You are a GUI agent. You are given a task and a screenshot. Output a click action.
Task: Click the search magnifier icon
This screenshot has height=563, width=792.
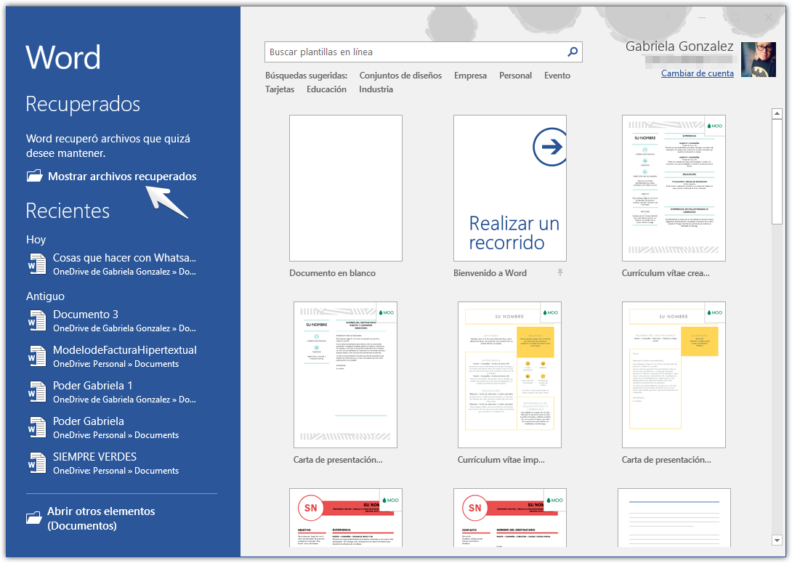pos(573,52)
